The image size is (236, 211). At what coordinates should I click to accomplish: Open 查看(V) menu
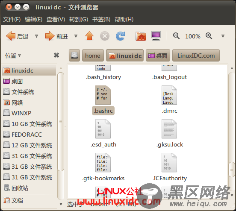pyautogui.click(x=56, y=19)
